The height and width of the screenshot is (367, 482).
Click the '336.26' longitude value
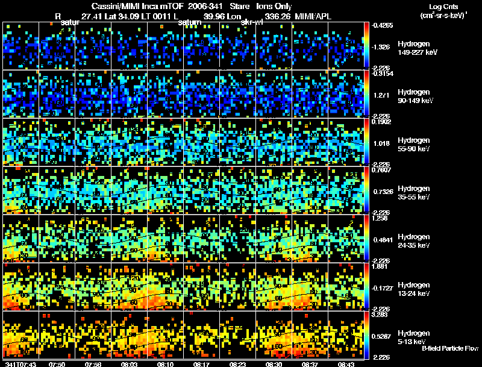[278, 17]
